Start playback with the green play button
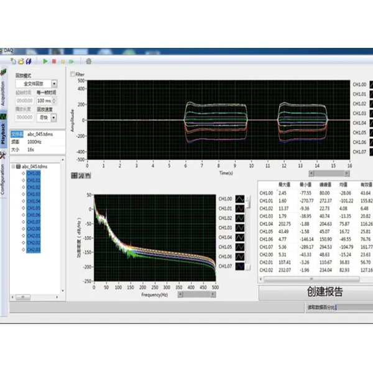 coord(45,62)
